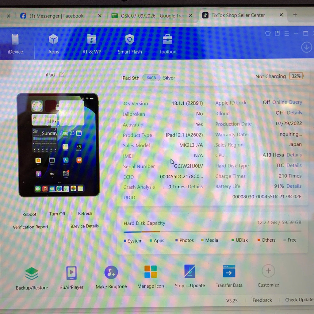Click the download arrow circle icon

tap(306, 47)
